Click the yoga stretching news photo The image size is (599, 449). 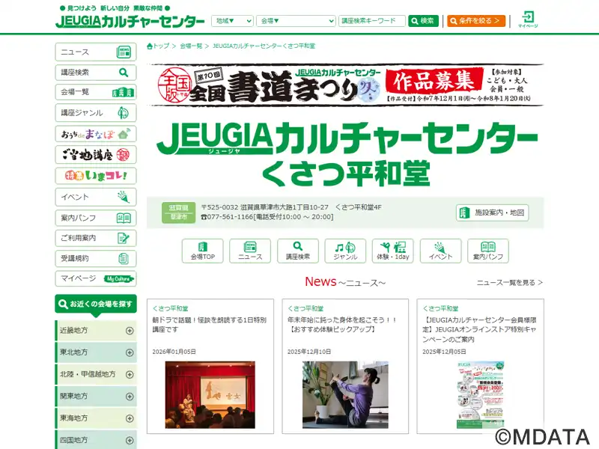pyautogui.click(x=345, y=395)
